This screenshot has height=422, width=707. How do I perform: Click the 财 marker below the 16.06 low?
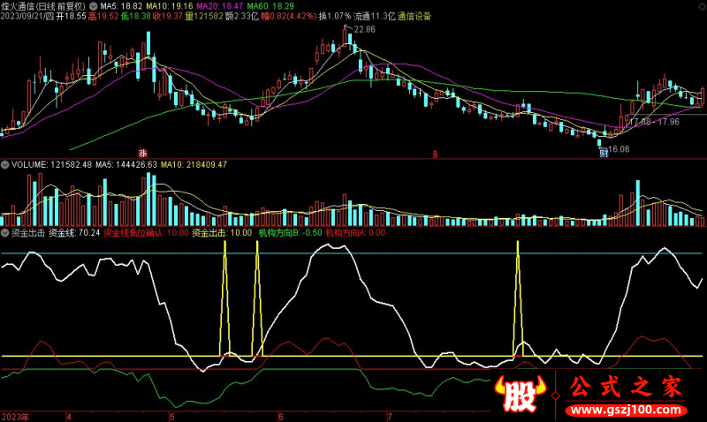tap(603, 153)
